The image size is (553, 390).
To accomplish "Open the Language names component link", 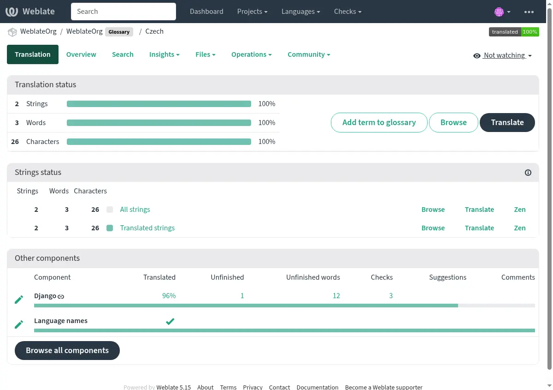I will pos(61,321).
